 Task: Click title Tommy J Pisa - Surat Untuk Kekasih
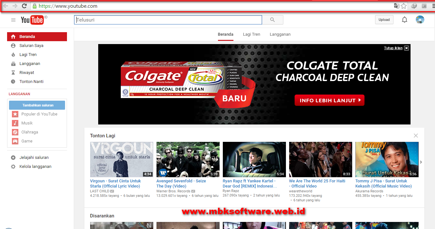[383, 184]
